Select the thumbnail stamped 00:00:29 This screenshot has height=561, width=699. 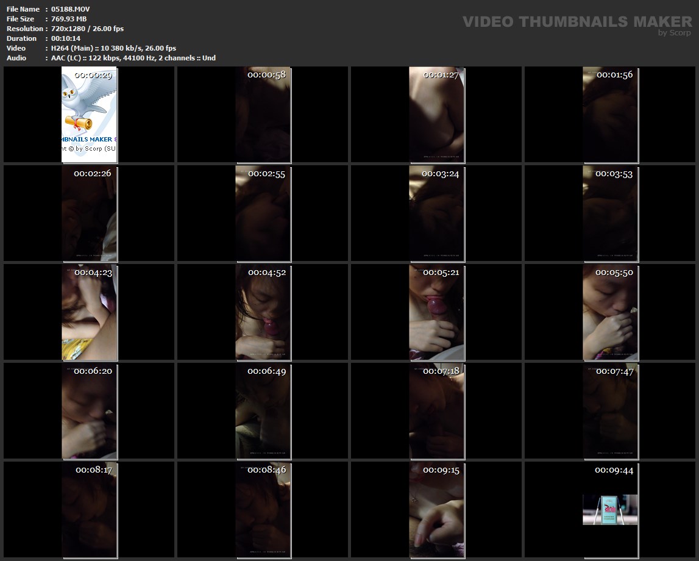[x=89, y=115]
